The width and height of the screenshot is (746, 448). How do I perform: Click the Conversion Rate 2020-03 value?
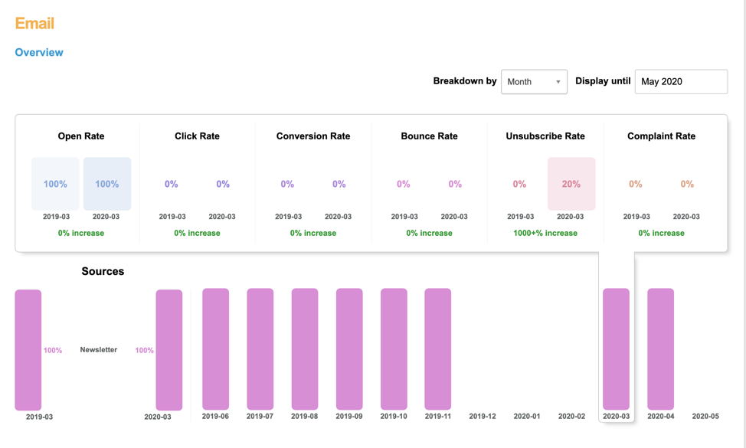[339, 184]
